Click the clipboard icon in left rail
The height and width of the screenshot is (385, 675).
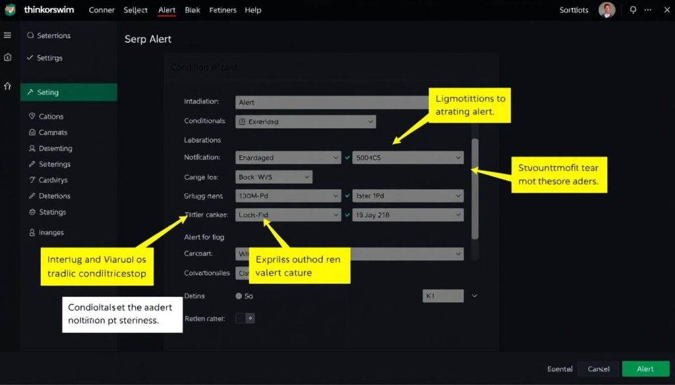click(8, 57)
